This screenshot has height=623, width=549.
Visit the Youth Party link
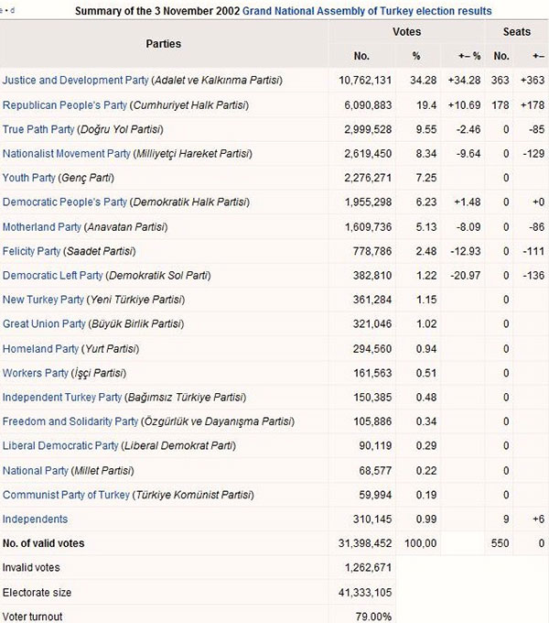29,178
